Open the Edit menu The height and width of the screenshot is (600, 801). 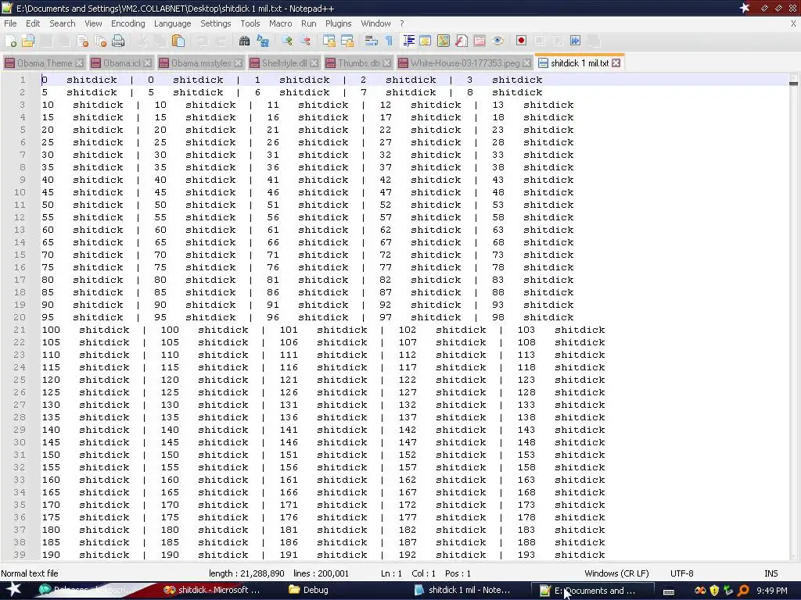pyautogui.click(x=33, y=23)
